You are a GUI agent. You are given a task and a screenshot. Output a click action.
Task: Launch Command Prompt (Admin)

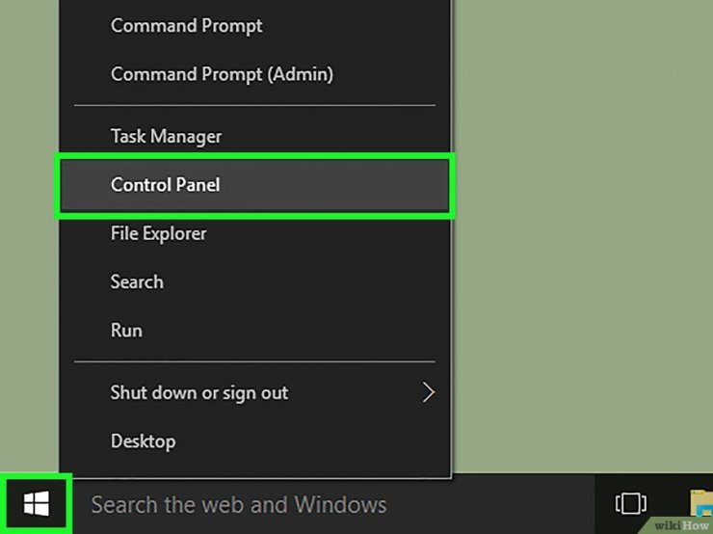pyautogui.click(x=222, y=73)
